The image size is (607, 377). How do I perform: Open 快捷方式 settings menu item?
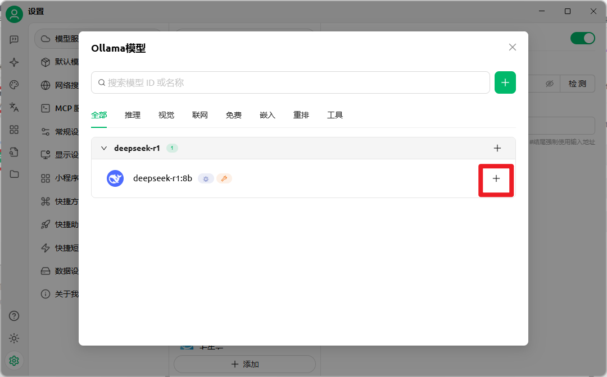[60, 201]
